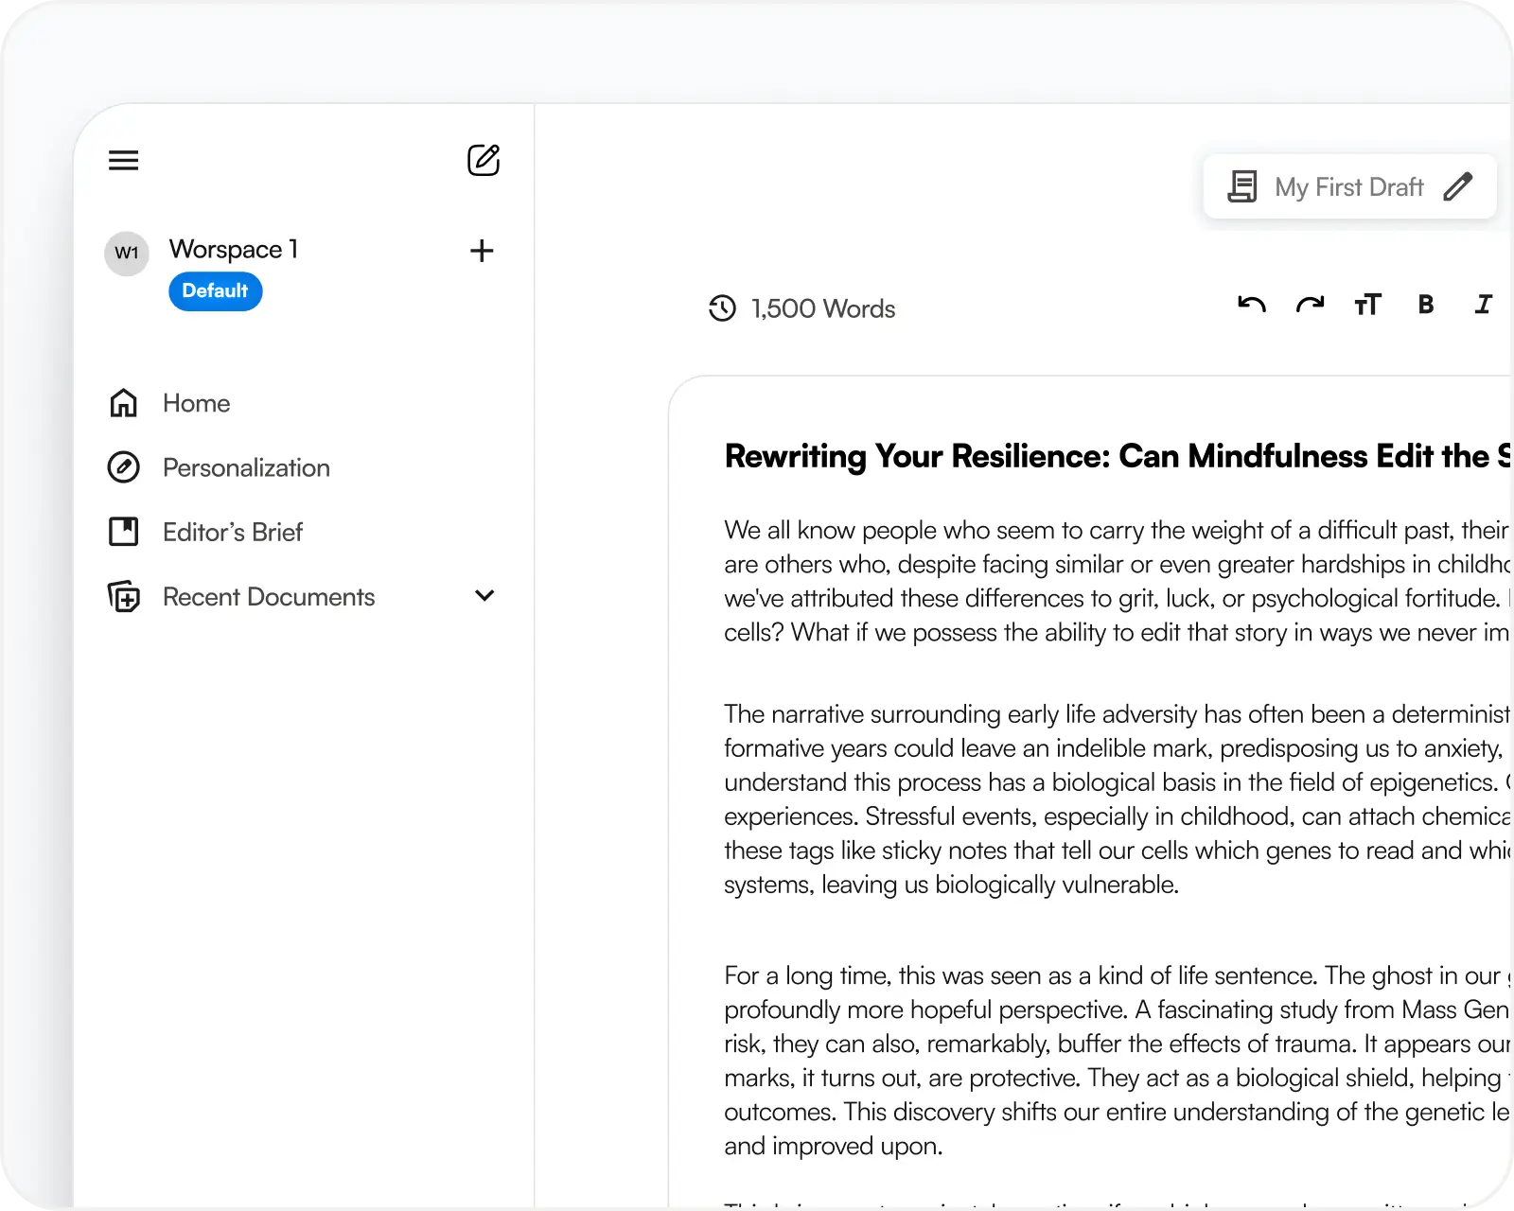Add a new workspace with the plus icon

click(482, 251)
